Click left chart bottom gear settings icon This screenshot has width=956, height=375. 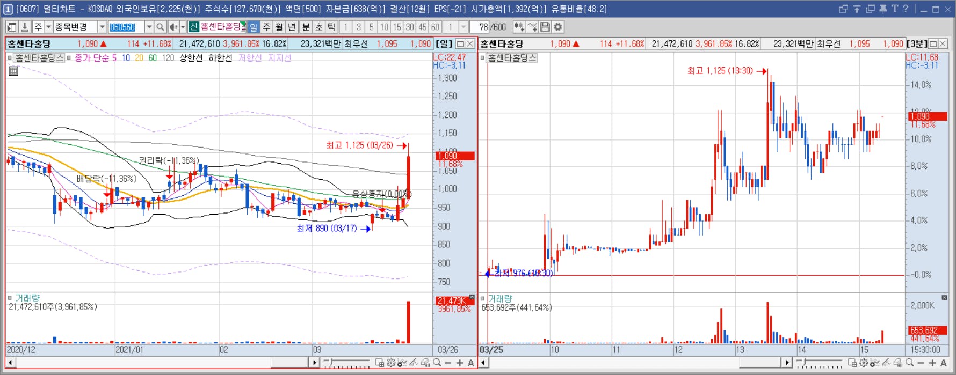coord(391,363)
